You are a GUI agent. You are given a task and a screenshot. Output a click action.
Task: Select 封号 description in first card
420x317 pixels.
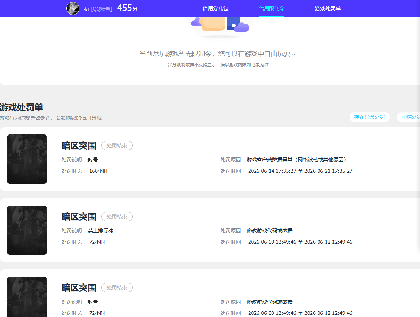coord(93,160)
